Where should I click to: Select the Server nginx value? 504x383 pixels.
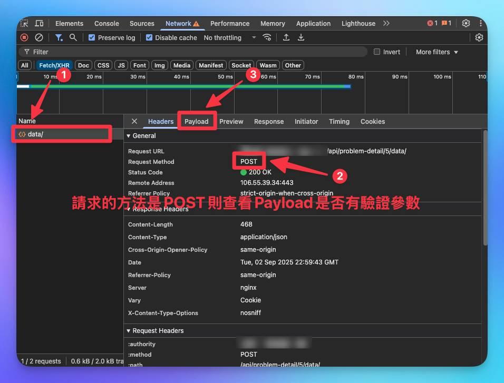click(x=248, y=287)
